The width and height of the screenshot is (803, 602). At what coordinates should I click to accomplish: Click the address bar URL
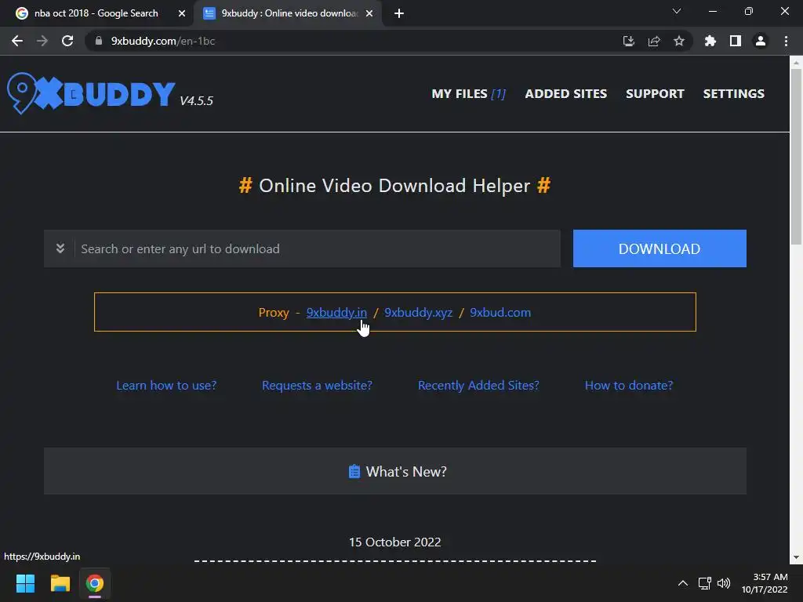[x=163, y=41]
